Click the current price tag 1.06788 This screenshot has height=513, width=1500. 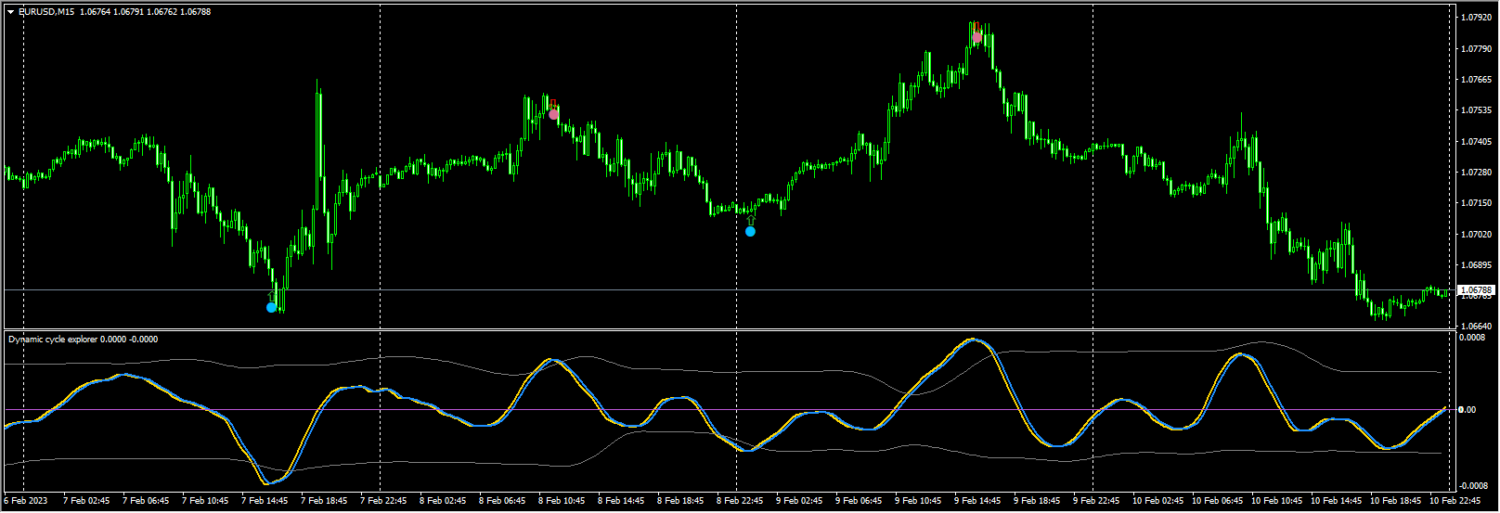(1476, 290)
